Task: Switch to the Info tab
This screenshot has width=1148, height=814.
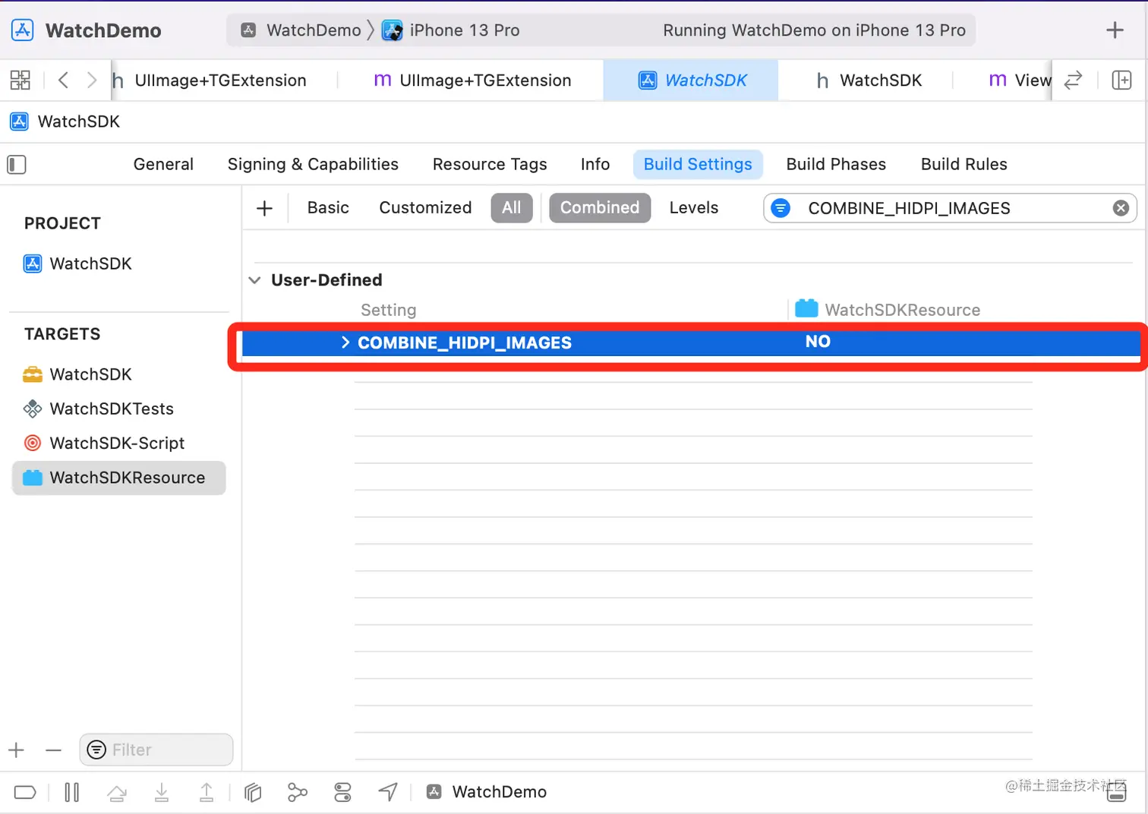Action: pyautogui.click(x=595, y=164)
